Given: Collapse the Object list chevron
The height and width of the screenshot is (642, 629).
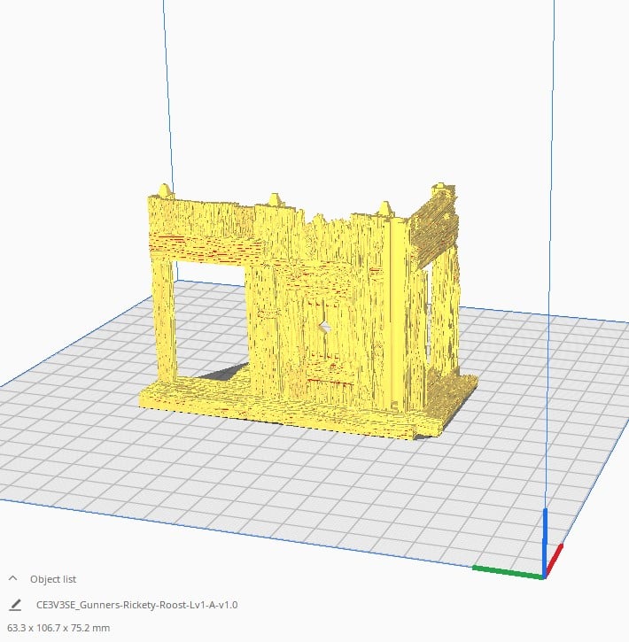Looking at the screenshot, I should pos(12,578).
